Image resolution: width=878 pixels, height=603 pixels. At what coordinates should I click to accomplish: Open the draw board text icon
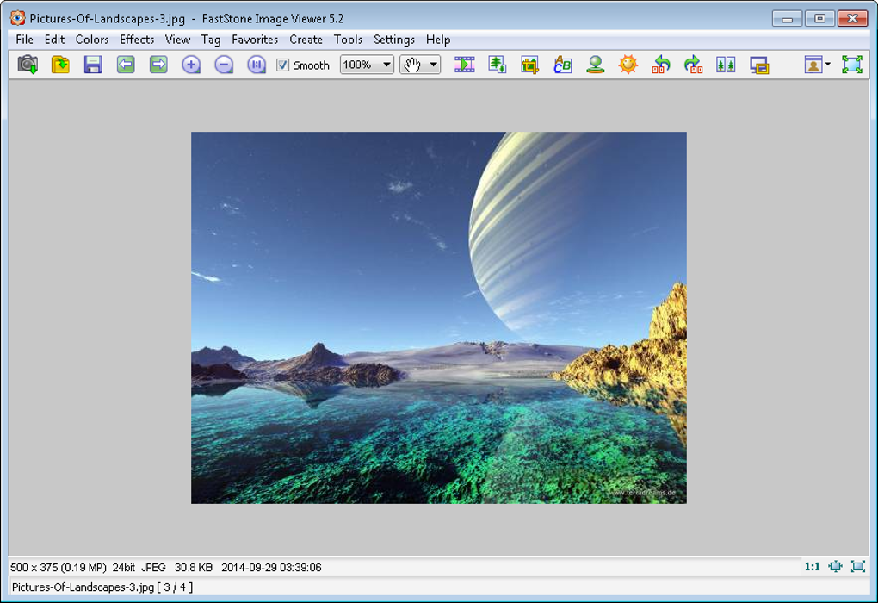click(x=562, y=65)
